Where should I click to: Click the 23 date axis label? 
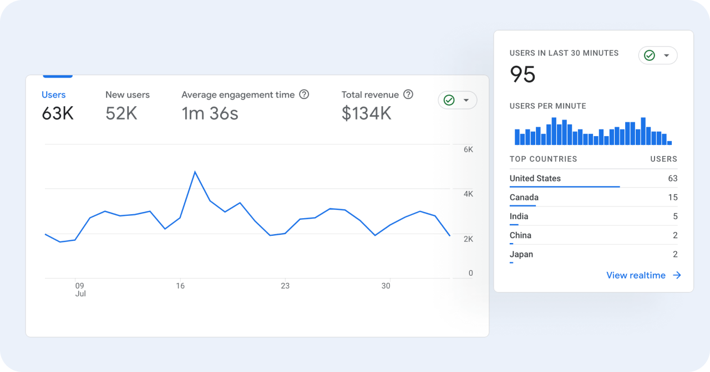285,286
